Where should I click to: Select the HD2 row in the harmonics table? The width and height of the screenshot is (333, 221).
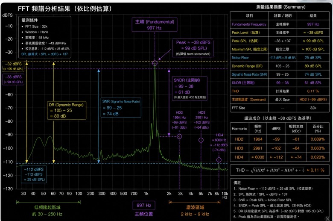click(x=280, y=139)
